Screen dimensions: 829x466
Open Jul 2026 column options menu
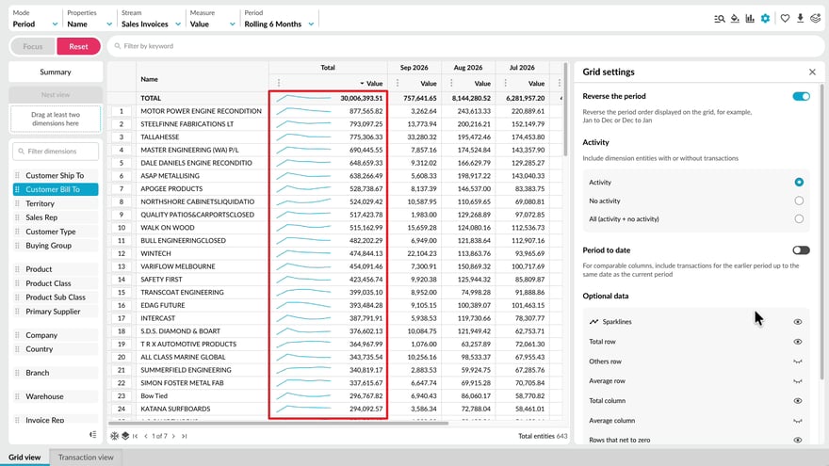pyautogui.click(x=505, y=83)
